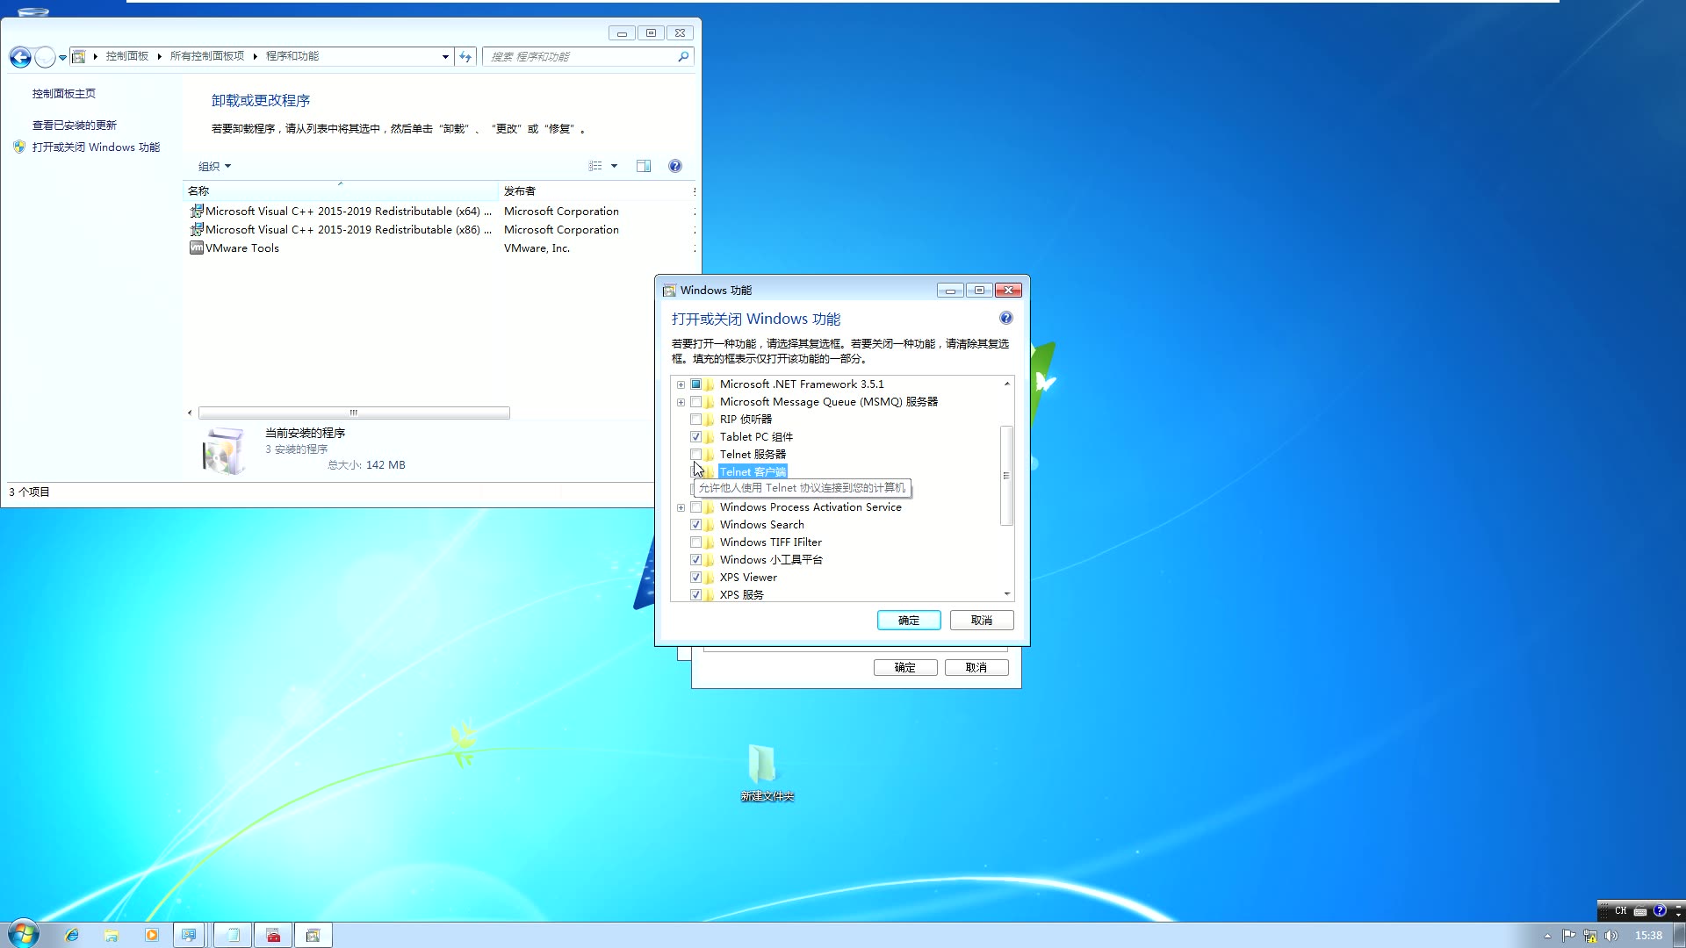Image resolution: width=1686 pixels, height=948 pixels.
Task: Sort by the 名称 column header
Action: point(341,190)
